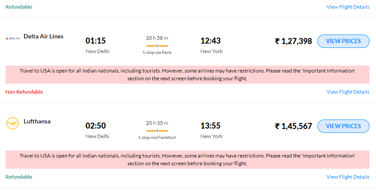This screenshot has height=192, width=376.
Task: Click the Delta flight stop indicator line
Action: 157,46
